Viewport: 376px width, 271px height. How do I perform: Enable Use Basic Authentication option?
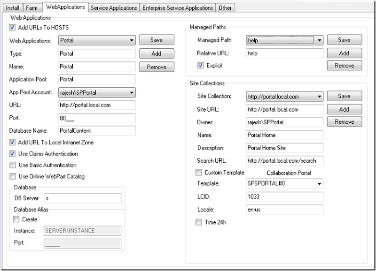13,165
